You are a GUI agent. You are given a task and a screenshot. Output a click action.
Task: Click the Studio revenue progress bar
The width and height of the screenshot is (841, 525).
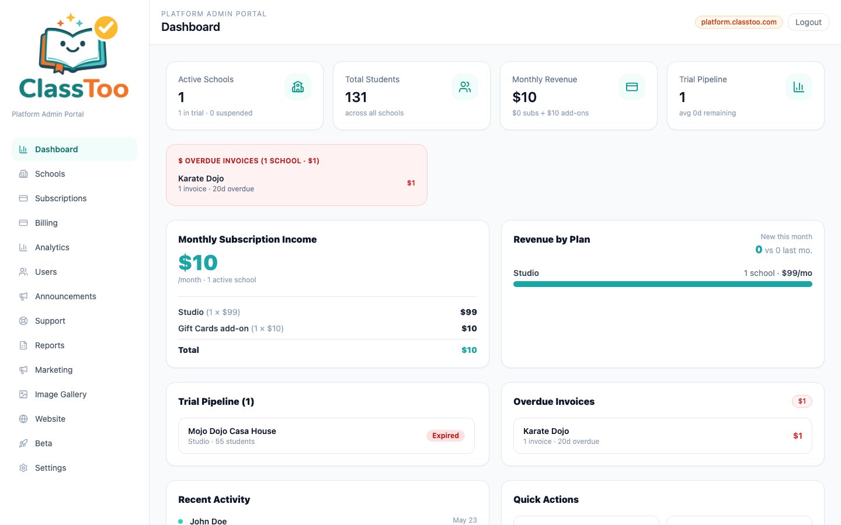click(x=663, y=284)
